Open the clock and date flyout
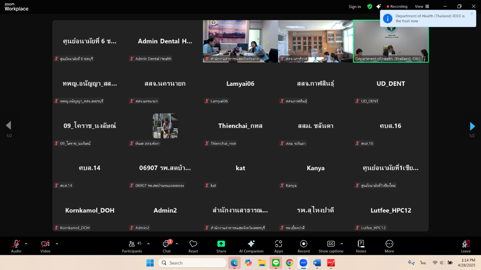This screenshot has width=481, height=270. pyautogui.click(x=466, y=263)
